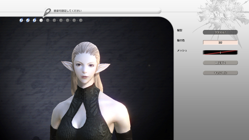249x140 pixels.
Task: Click the first completed step dot
Action: coord(21,20)
